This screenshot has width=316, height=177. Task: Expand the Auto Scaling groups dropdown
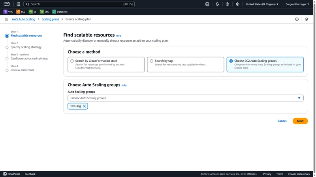(x=185, y=98)
